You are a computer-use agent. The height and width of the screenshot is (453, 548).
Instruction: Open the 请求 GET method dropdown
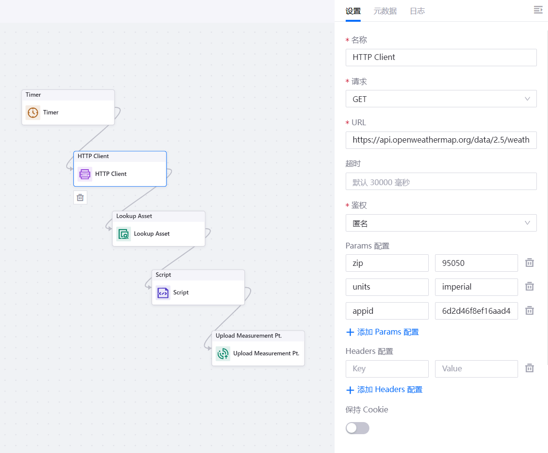tap(441, 99)
